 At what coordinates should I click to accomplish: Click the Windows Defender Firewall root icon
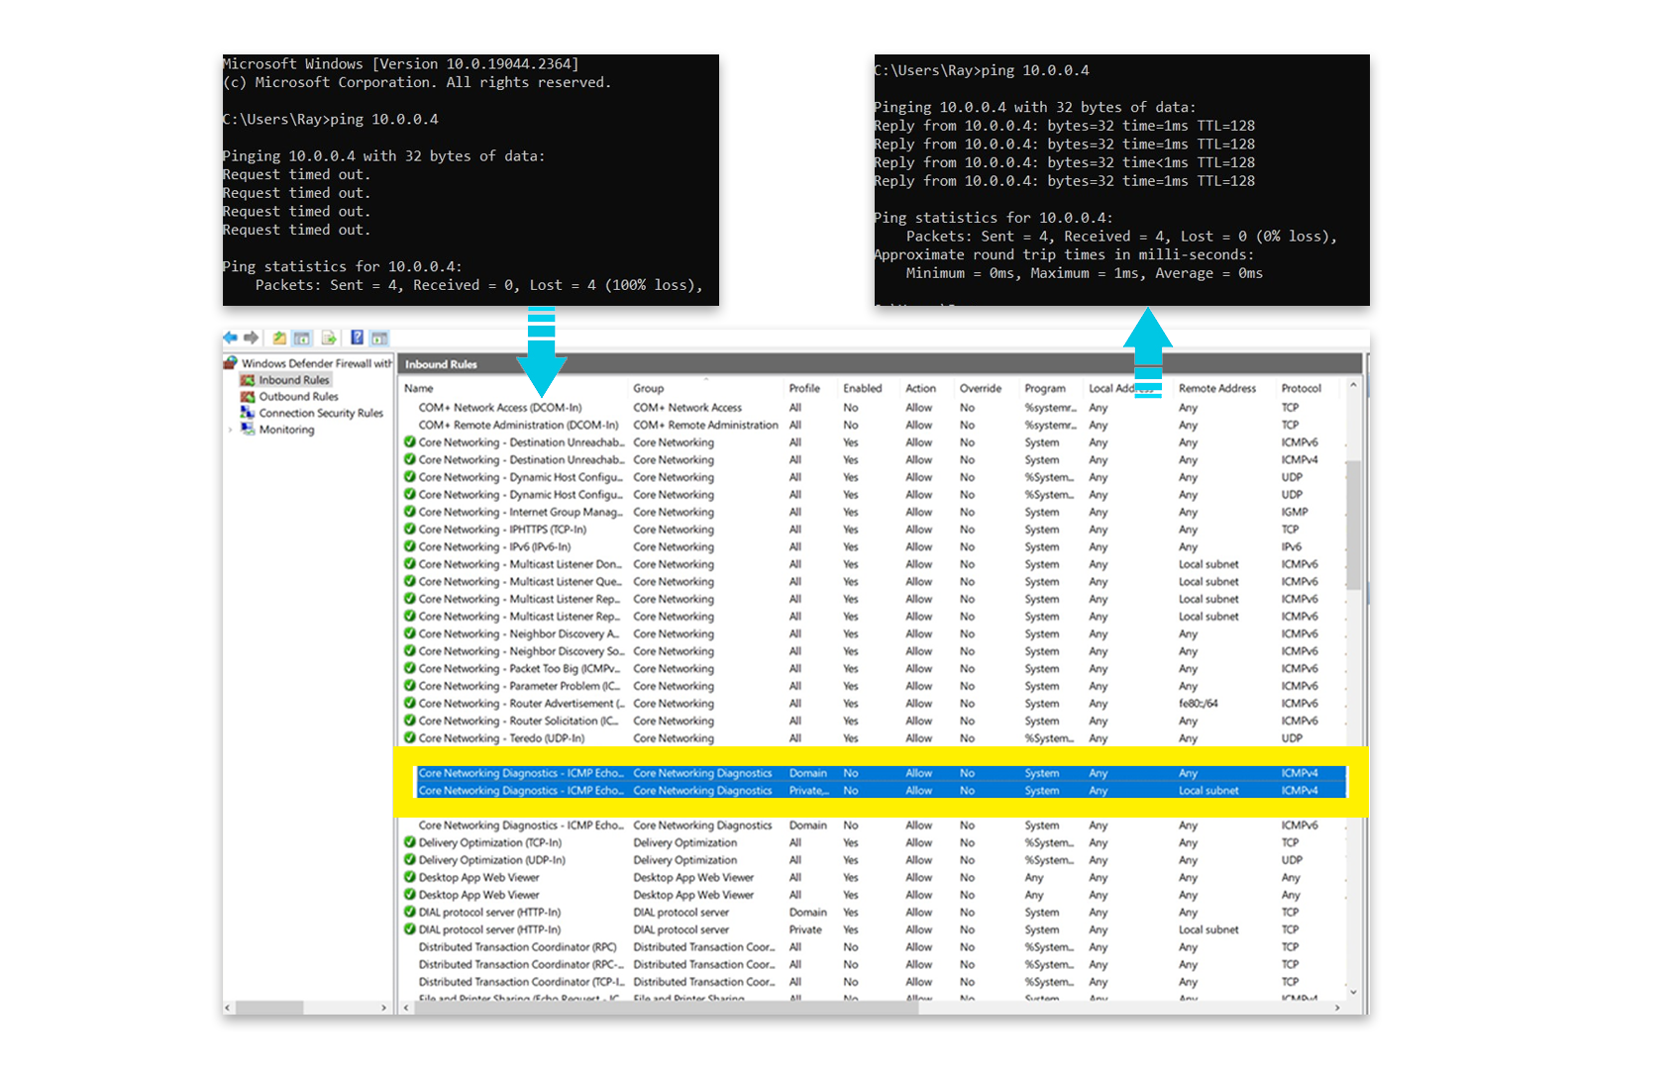[232, 363]
